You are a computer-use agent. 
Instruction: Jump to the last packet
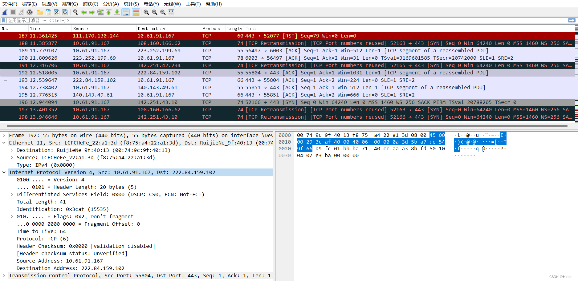[117, 12]
